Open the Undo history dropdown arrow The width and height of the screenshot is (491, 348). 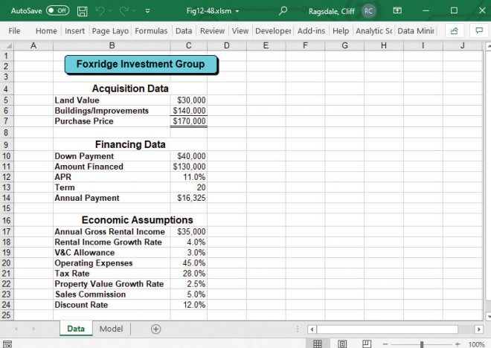pos(110,11)
